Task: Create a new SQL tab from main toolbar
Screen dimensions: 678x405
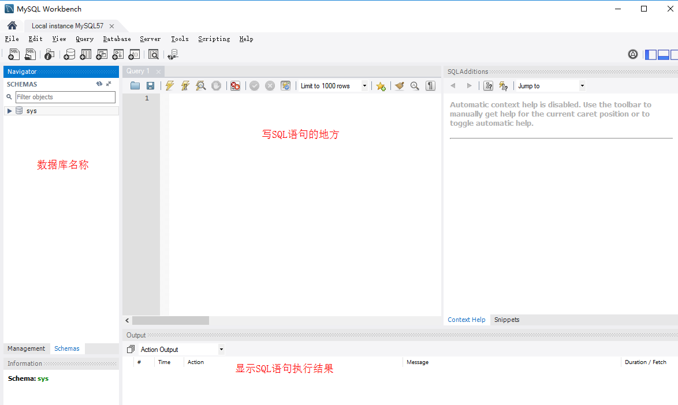Action: [x=14, y=54]
